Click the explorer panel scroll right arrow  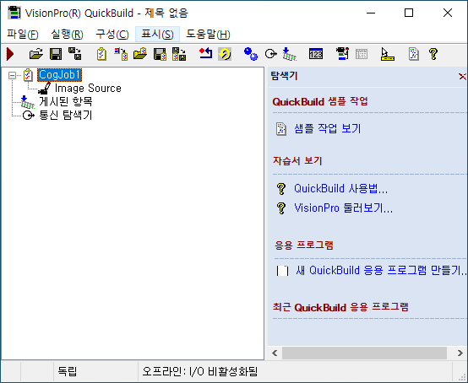460,353
